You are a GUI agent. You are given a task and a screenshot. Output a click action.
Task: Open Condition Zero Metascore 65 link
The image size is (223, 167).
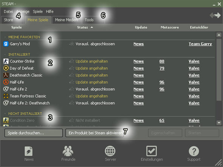(x=162, y=121)
